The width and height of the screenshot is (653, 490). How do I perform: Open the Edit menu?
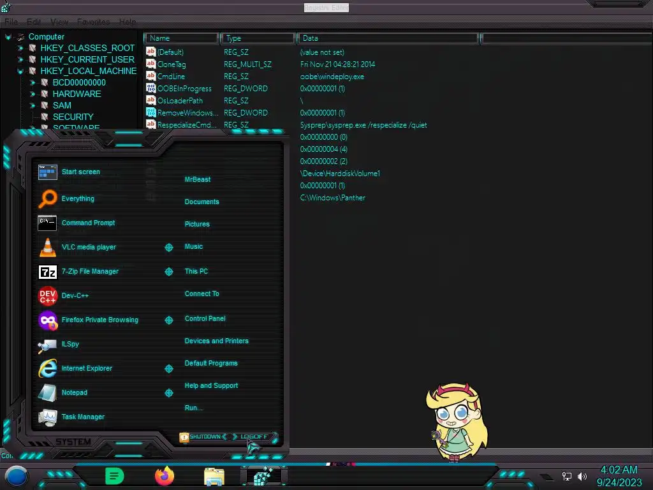click(x=34, y=22)
